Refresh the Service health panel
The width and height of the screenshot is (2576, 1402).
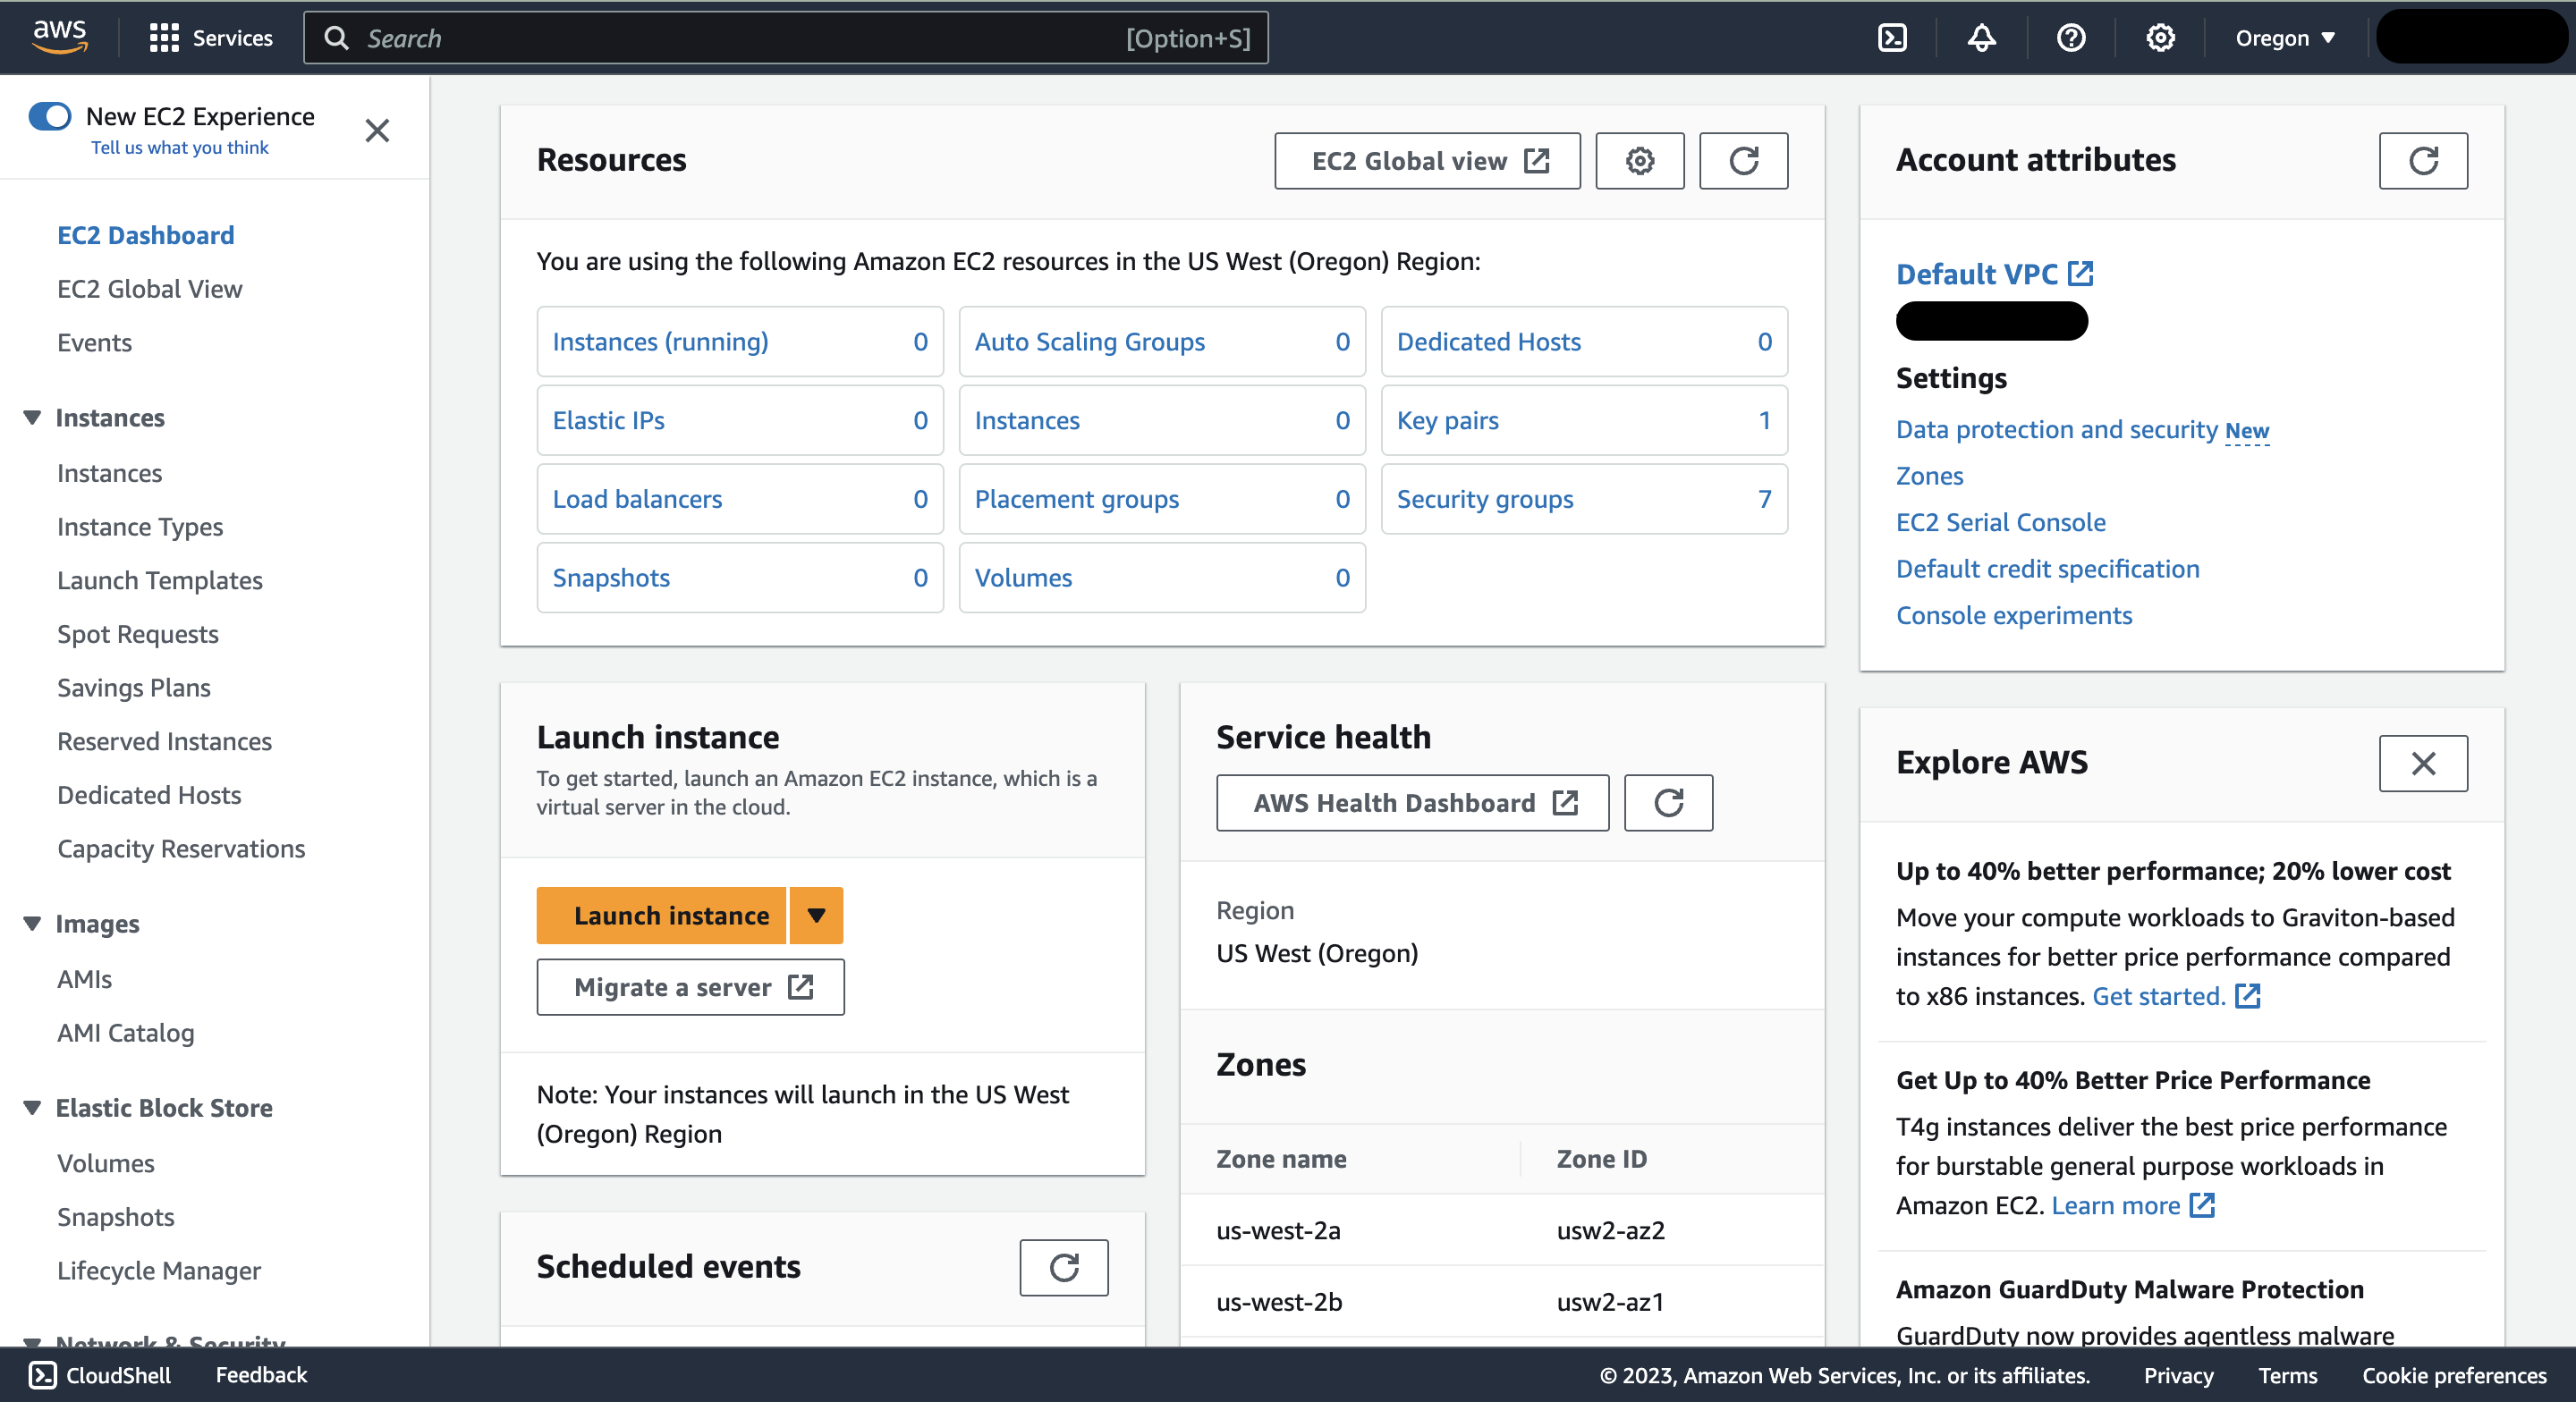(x=1668, y=803)
